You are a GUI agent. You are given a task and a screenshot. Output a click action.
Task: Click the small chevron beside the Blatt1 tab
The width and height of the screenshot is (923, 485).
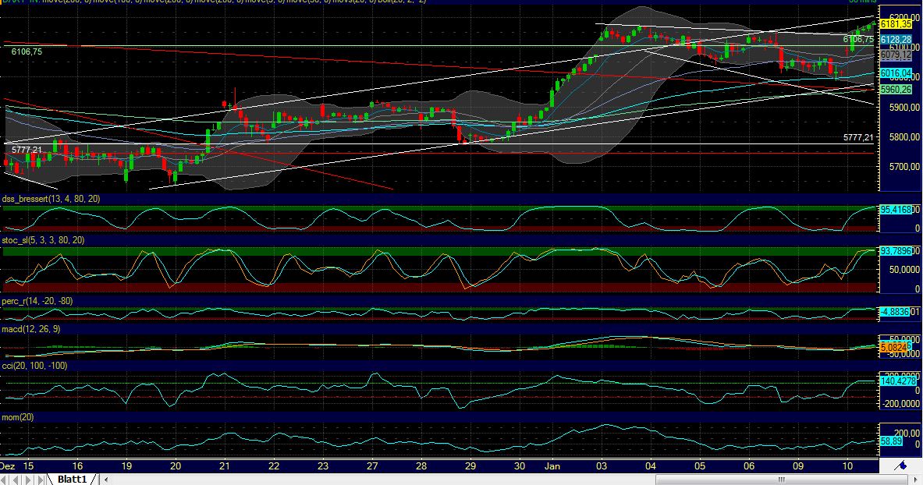click(x=106, y=479)
